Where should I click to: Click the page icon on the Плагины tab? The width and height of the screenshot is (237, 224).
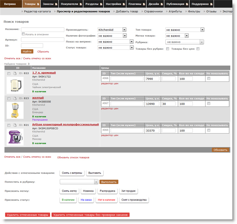tap(144, 4)
